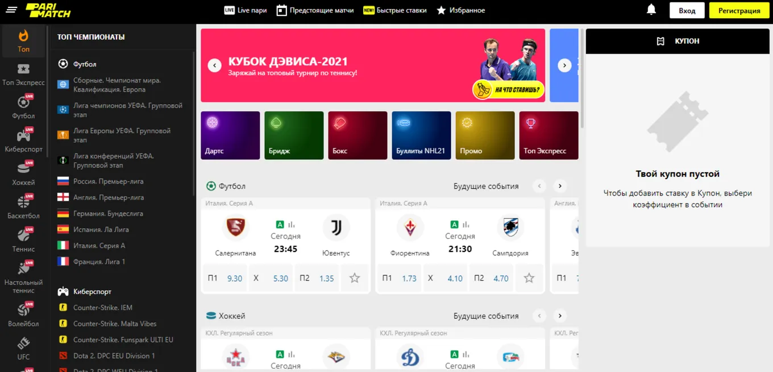The height and width of the screenshot is (372, 773).
Task: Open Баскетбол in the sidebar
Action: click(x=23, y=208)
